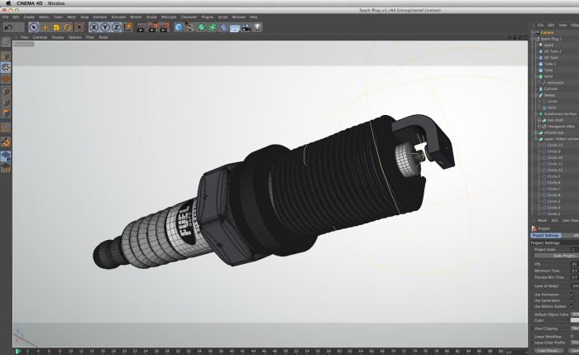Select Circle.13 in the object tree

click(x=555, y=145)
